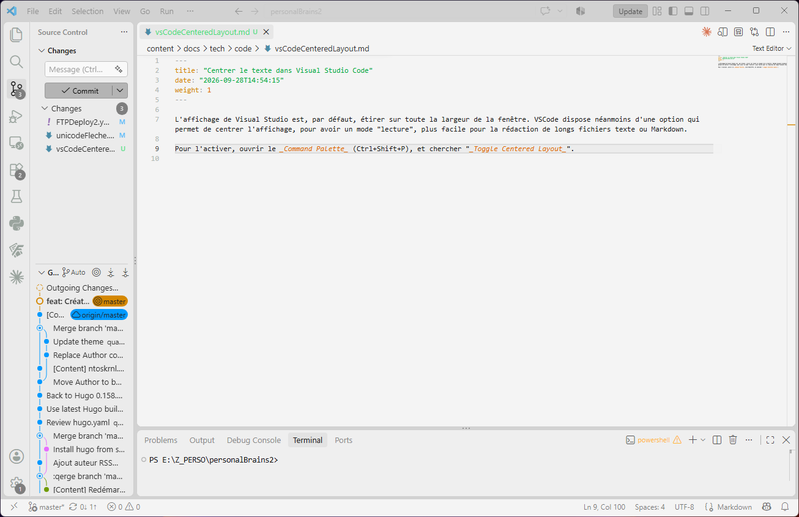The height and width of the screenshot is (517, 799).
Task: Open Customize Layout options
Action: (x=657, y=11)
